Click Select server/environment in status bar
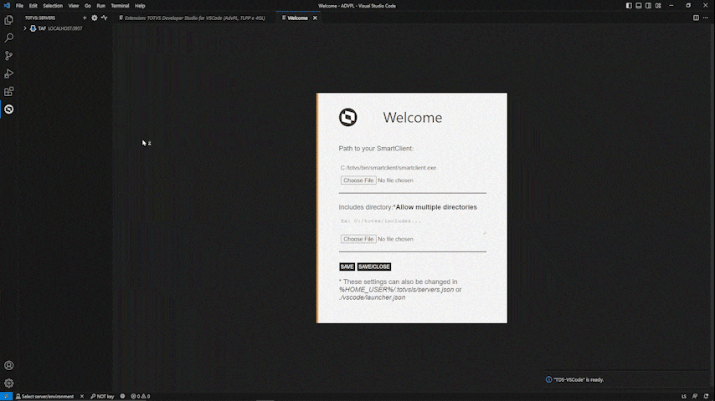Screen dimensions: 715x401 (44, 397)
